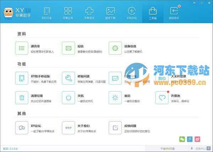
Task: Open the 苹果游戏 tab
Action: tap(89, 13)
